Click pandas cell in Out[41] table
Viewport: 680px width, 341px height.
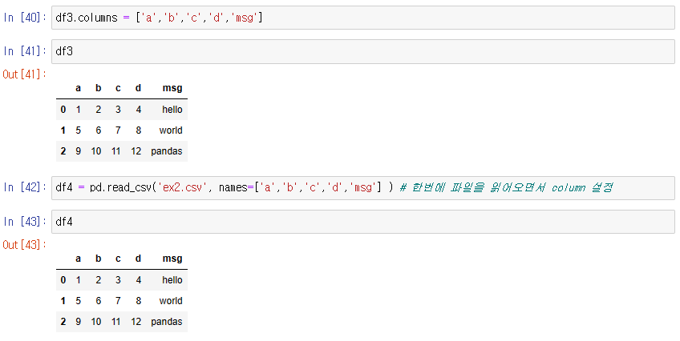167,151
